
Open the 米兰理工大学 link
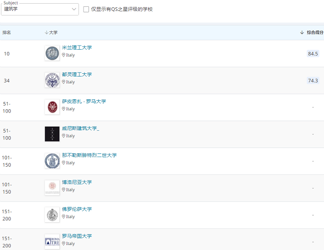77,48
